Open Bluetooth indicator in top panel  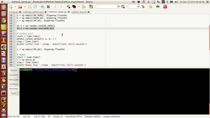pyautogui.click(x=167, y=2)
